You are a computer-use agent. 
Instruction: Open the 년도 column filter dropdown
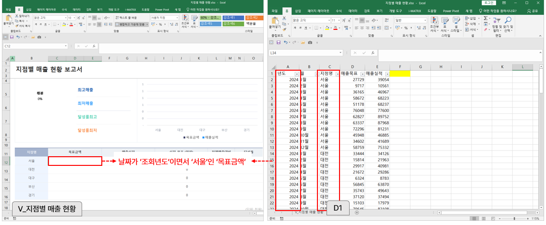pyautogui.click(x=296, y=74)
